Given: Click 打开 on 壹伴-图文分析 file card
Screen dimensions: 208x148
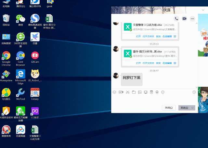Looking at the screenshot, I should tap(138, 63).
